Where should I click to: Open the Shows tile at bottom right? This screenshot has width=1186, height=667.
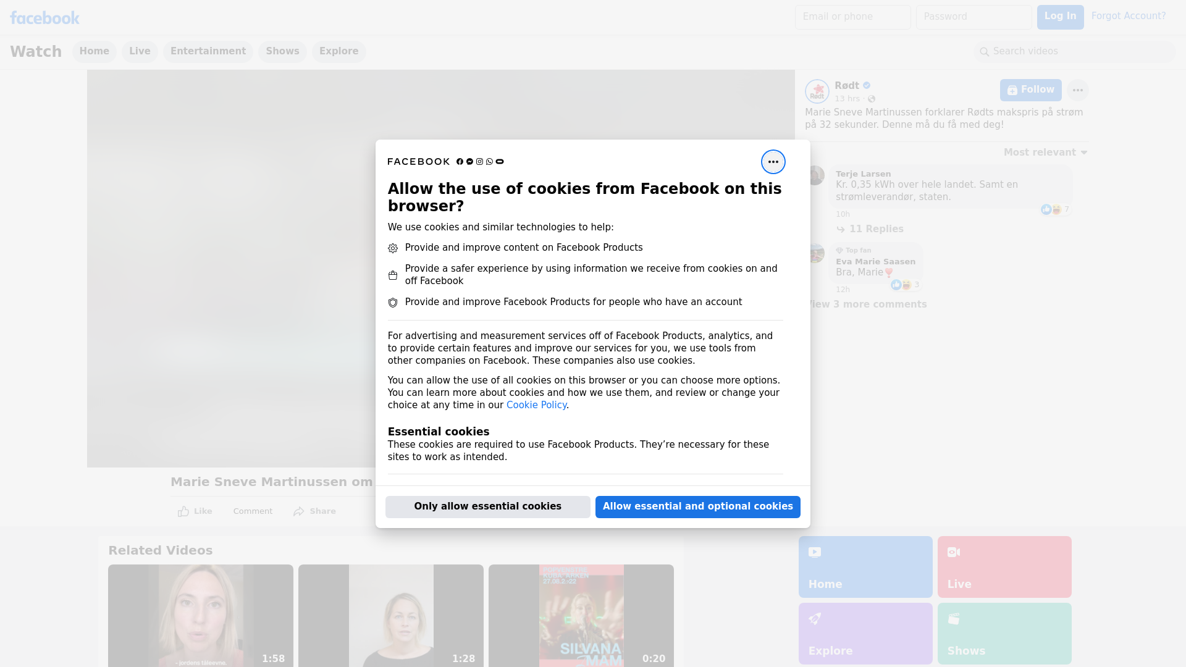click(x=1004, y=633)
